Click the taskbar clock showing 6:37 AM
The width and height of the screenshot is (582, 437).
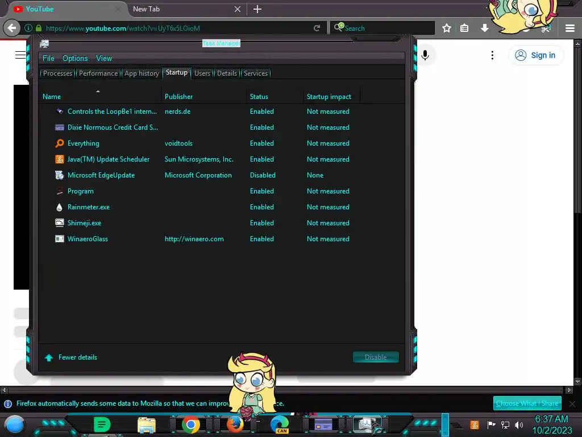pos(551,419)
